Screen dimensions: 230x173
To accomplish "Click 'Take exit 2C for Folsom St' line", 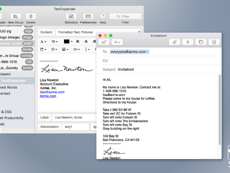I will click(122, 114).
